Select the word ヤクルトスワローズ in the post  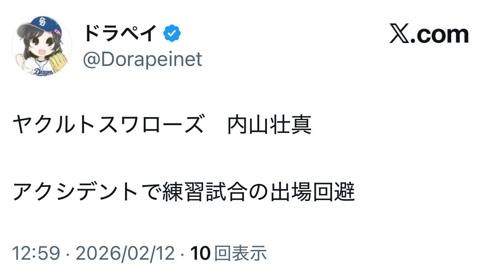pos(108,125)
